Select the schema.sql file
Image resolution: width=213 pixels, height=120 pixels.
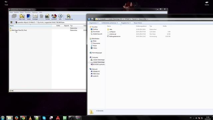coord(111,34)
